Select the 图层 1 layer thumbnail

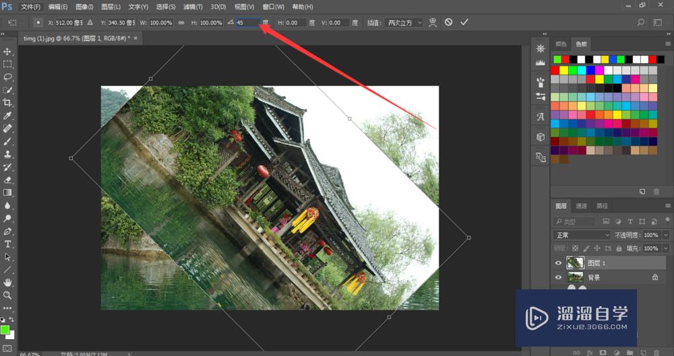[x=575, y=263]
